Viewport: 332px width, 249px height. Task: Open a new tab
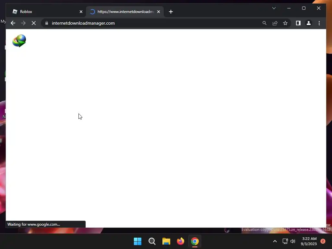click(x=171, y=12)
